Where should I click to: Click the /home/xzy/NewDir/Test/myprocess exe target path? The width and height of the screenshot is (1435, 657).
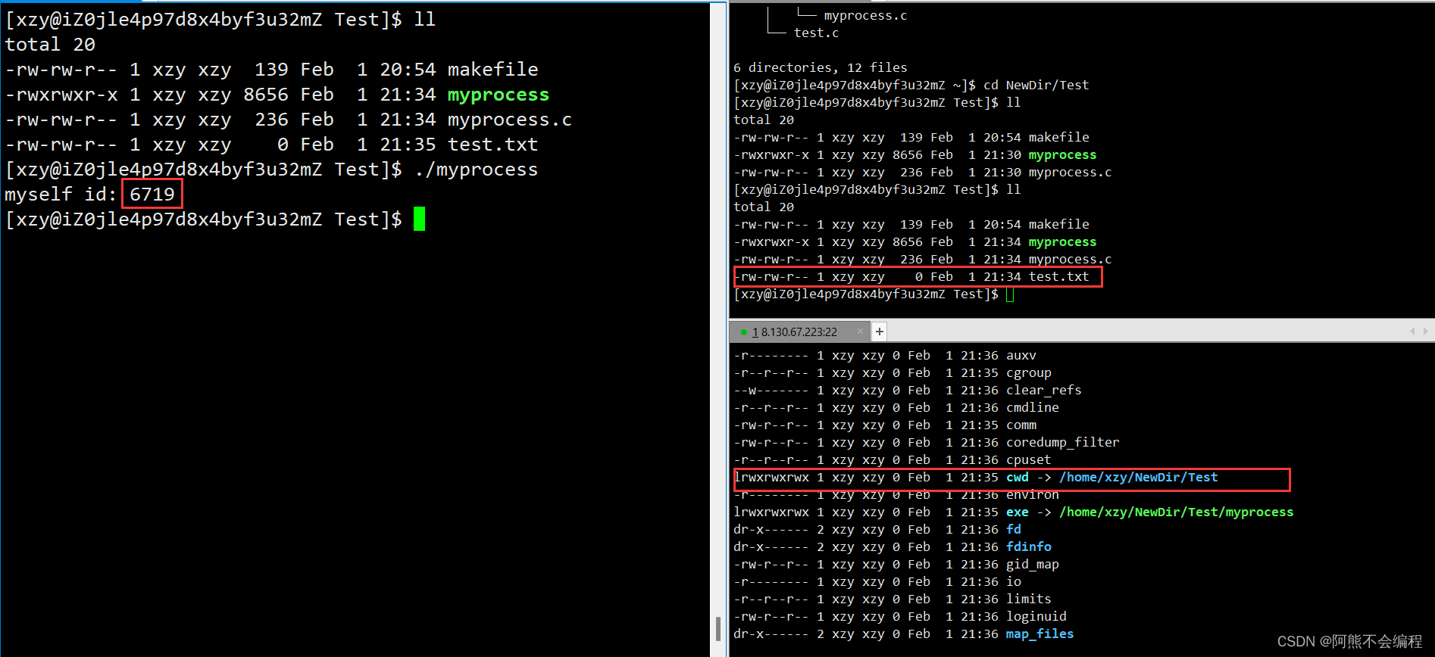[1176, 512]
